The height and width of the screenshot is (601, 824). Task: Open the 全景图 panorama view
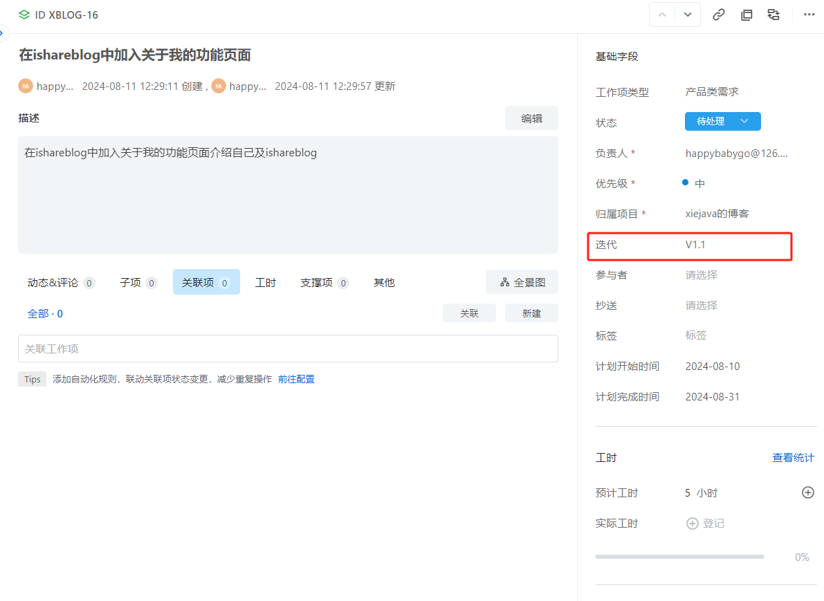click(x=522, y=281)
